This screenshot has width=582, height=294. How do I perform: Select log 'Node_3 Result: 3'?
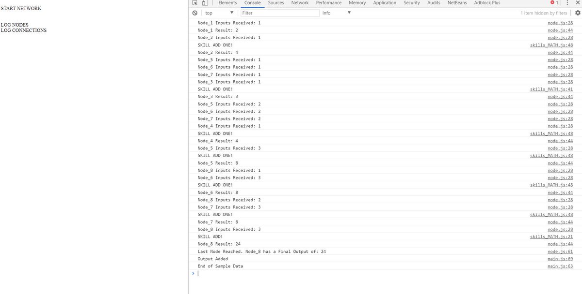click(218, 97)
